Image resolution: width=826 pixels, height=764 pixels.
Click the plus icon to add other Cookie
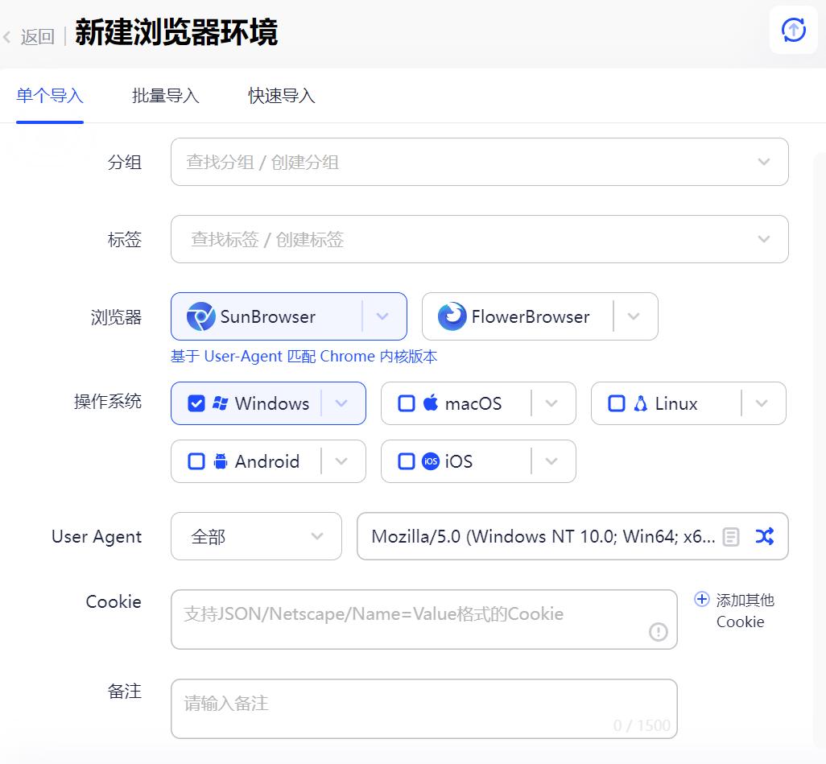point(702,600)
